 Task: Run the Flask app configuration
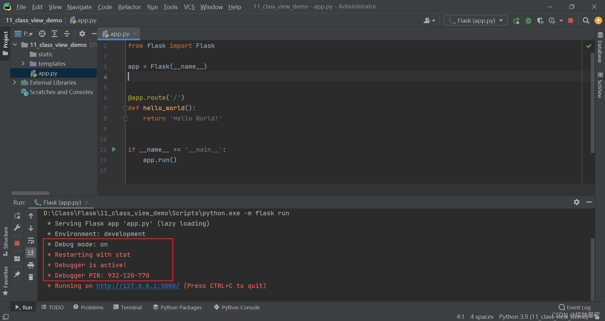[x=516, y=20]
